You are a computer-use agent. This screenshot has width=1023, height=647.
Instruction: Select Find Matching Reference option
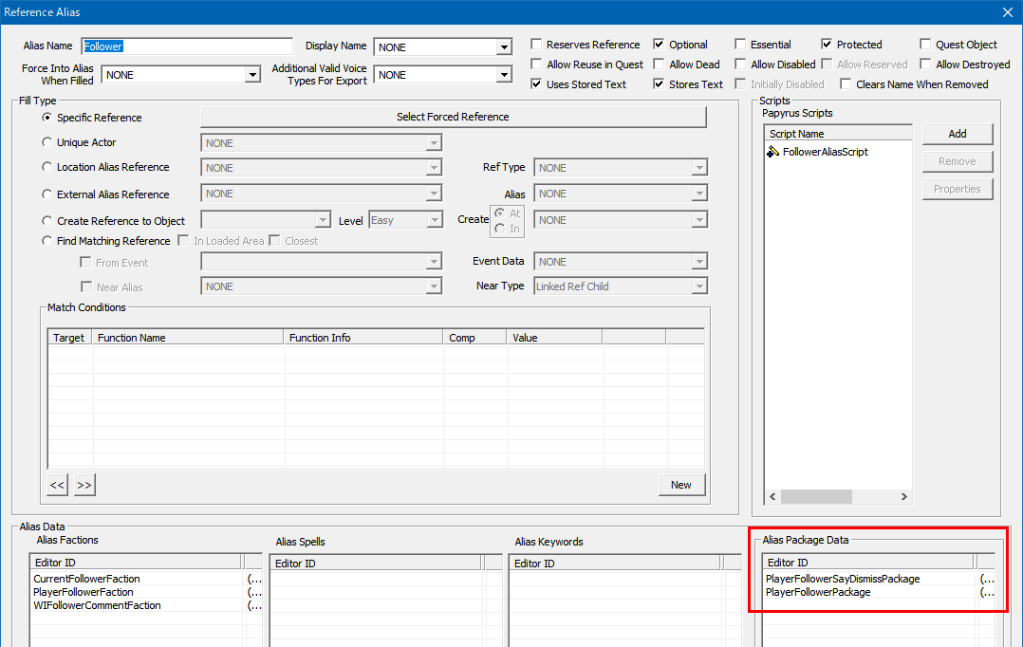47,241
